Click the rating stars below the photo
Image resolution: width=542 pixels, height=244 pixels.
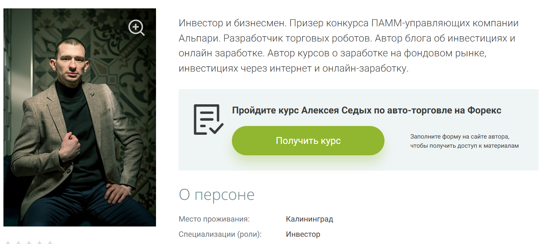pos(29,242)
